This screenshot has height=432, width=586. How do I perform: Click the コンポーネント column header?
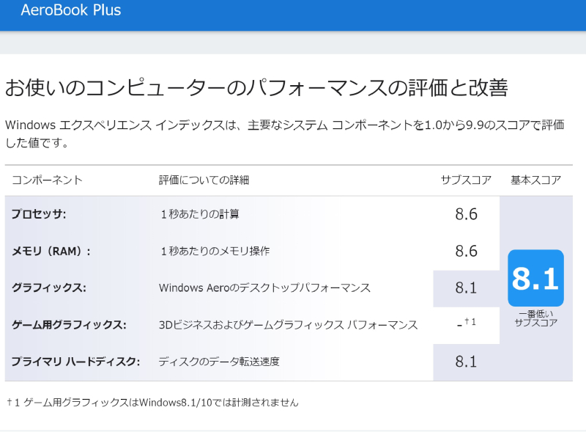[x=47, y=180]
